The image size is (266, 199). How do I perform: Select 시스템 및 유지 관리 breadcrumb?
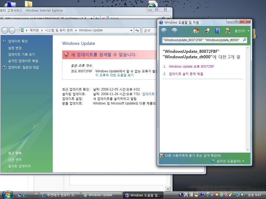click(x=59, y=30)
